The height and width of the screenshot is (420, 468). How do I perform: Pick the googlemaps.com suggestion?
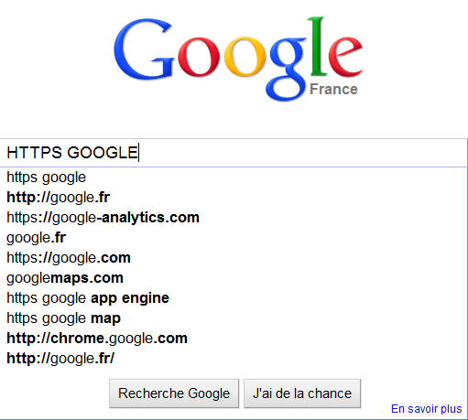tap(234, 278)
